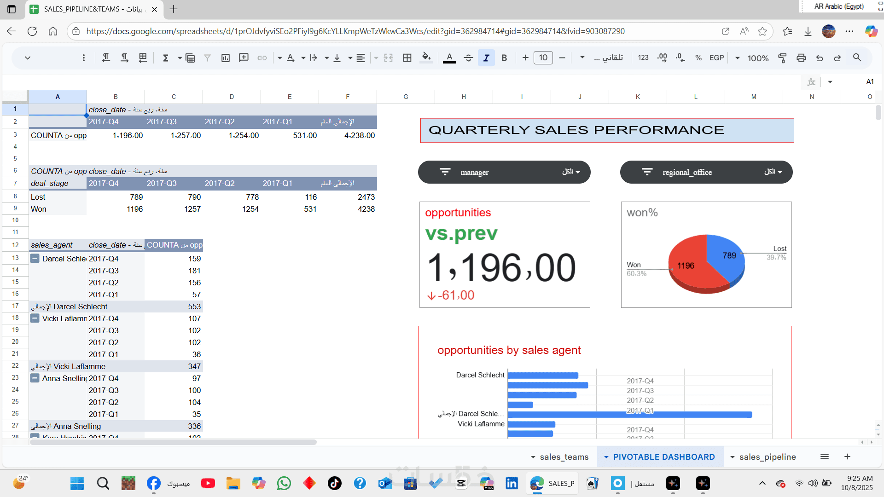Click the add new sheet button

point(847,457)
